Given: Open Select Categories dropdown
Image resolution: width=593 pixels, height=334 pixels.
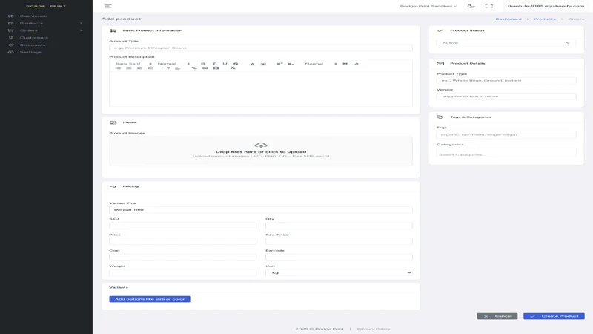Looking at the screenshot, I should coord(506,154).
